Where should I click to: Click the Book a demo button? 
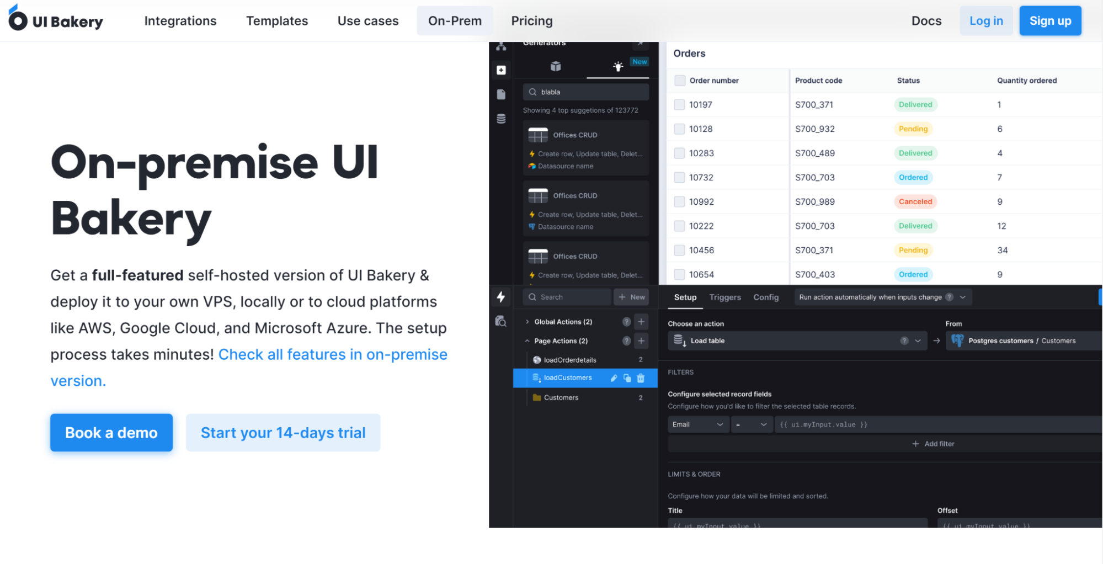111,433
